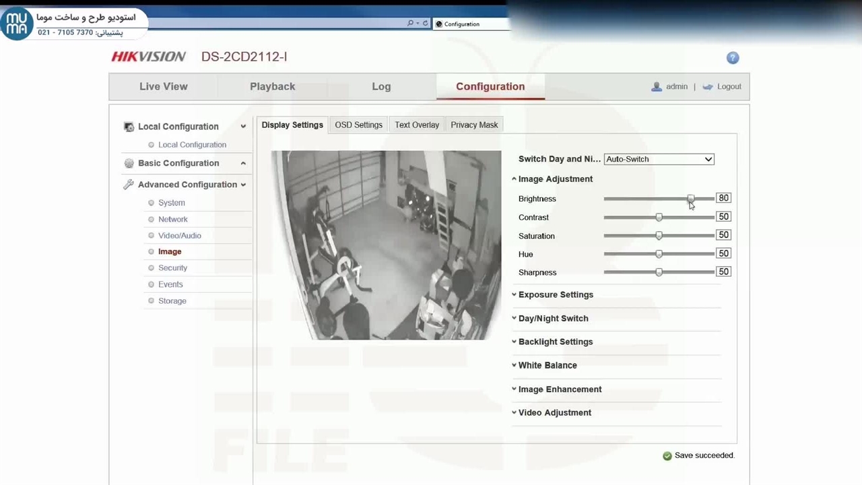Open the Switch Day and Night dropdown
The width and height of the screenshot is (862, 485).
click(x=659, y=159)
